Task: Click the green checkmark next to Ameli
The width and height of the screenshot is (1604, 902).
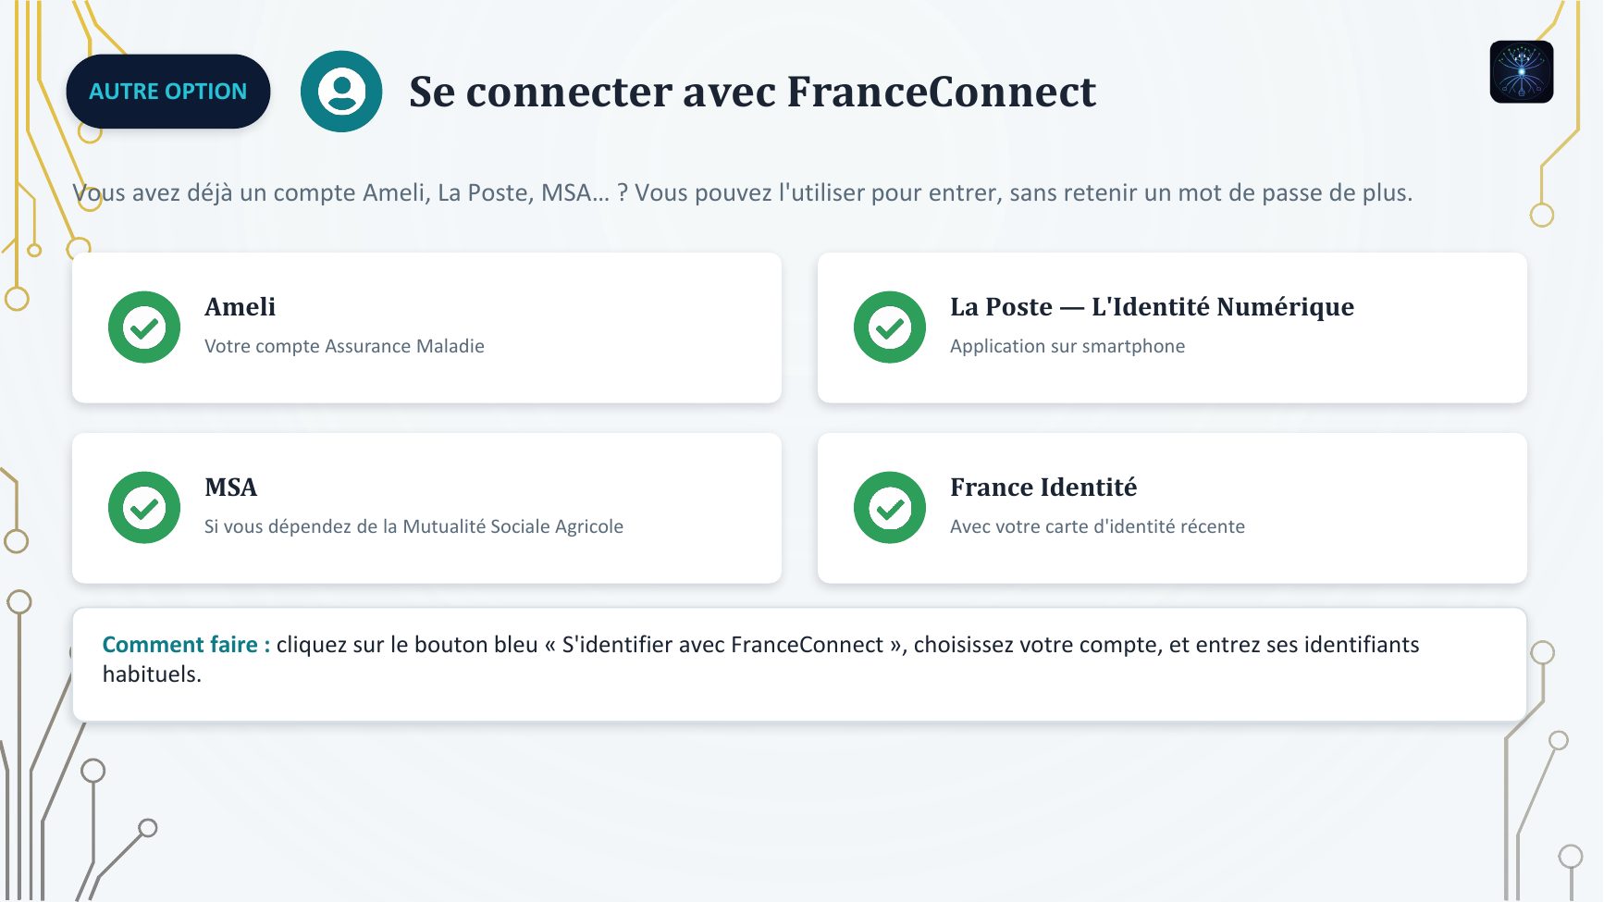Action: (144, 327)
